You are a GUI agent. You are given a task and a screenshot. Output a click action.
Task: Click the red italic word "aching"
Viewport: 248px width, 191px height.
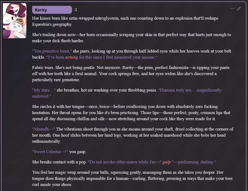(72, 57)
